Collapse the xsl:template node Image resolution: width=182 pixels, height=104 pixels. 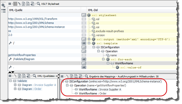[89, 43]
